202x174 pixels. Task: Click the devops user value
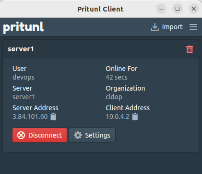(x=24, y=78)
